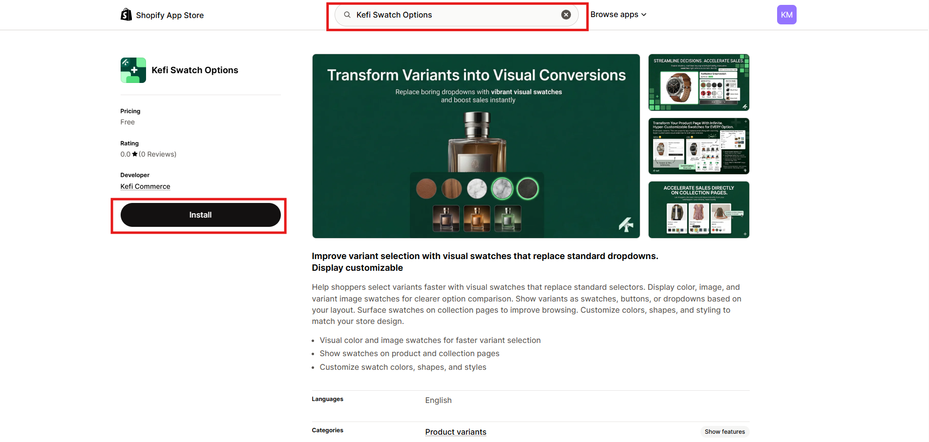
Task: Click the Kefi Swatch Options search field
Action: click(454, 15)
